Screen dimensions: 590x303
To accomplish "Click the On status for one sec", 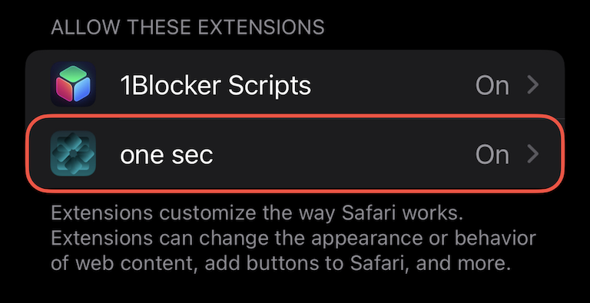I will (492, 154).
